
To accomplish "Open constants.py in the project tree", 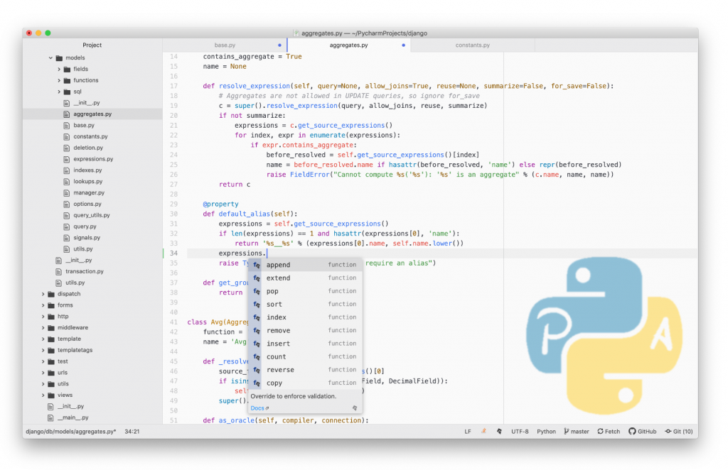I will 90,136.
